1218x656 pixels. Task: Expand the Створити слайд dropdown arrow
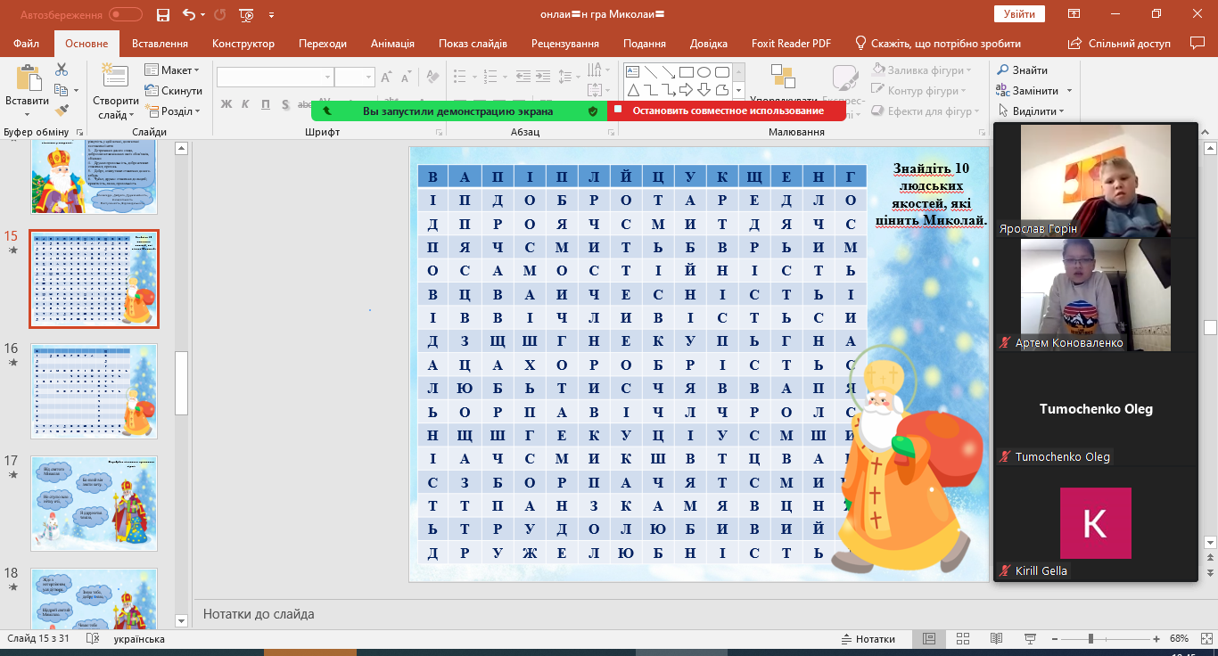click(x=130, y=115)
